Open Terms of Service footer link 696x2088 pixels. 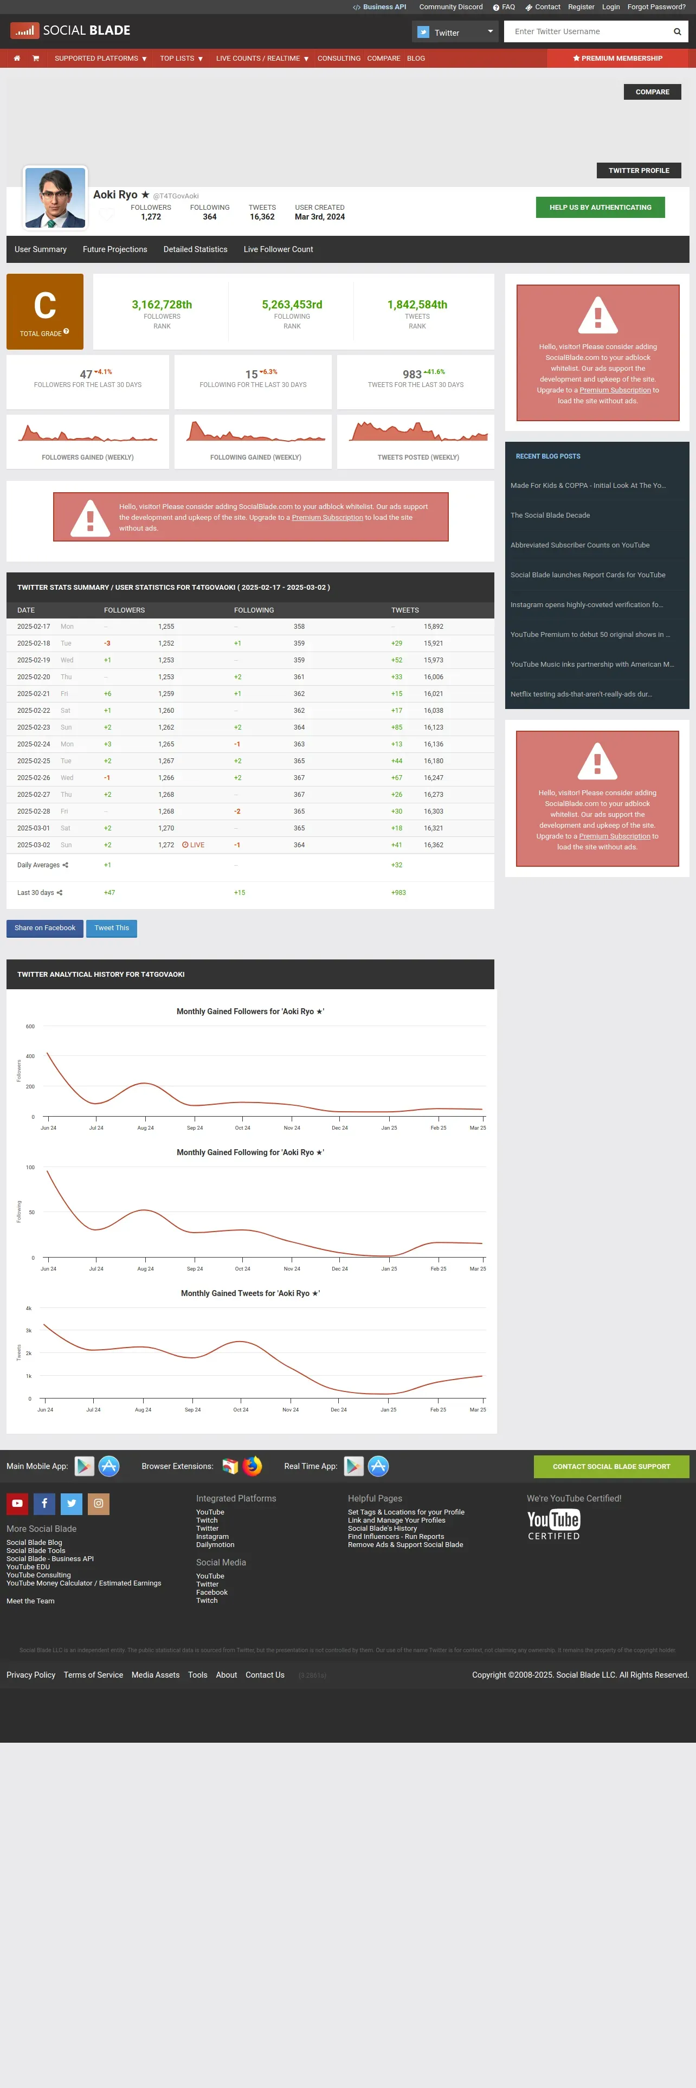[93, 1674]
